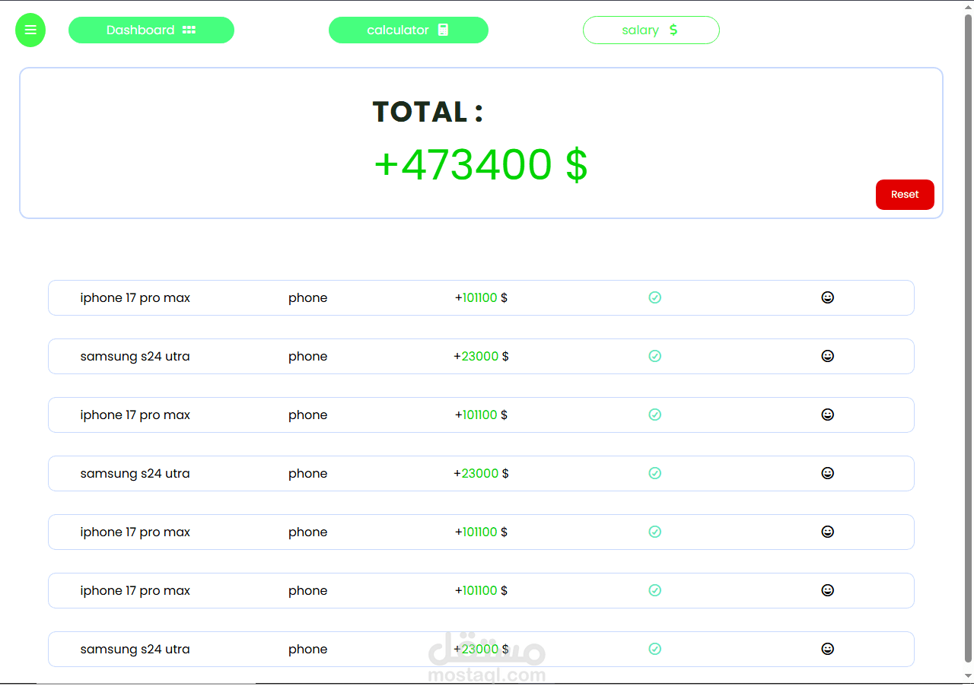This screenshot has height=699, width=974.
Task: Click the smiley face icon in the fifth row
Action: point(828,532)
